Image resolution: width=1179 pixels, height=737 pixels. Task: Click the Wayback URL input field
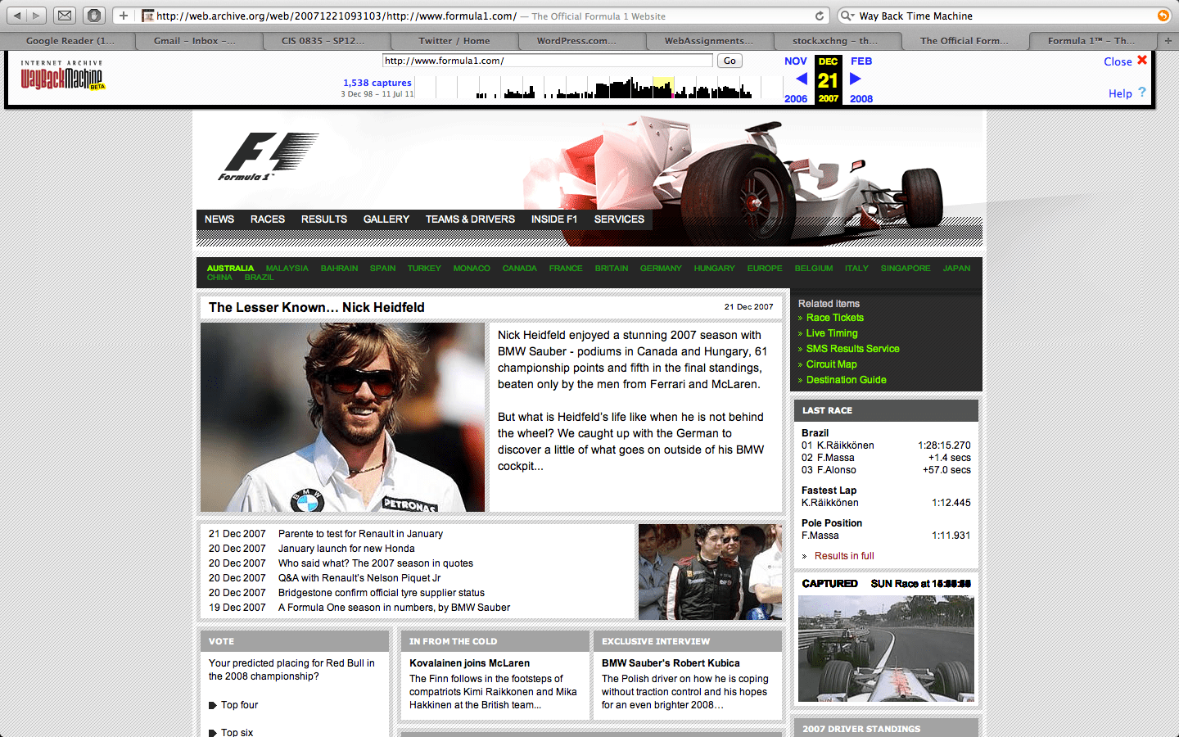coord(548,61)
